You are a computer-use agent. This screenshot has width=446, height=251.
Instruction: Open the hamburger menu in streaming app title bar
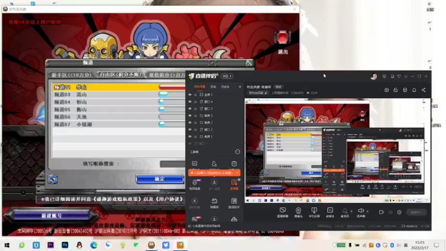click(x=406, y=76)
